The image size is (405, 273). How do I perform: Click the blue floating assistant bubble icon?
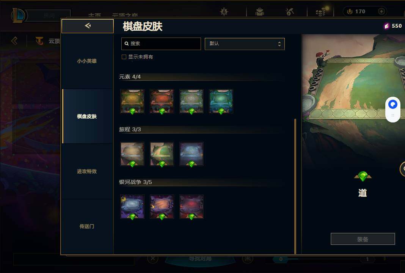pos(392,105)
